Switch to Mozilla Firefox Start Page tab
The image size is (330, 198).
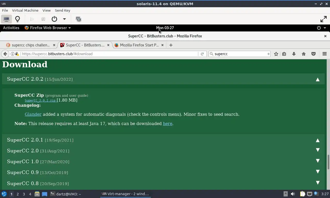[x=139, y=45]
